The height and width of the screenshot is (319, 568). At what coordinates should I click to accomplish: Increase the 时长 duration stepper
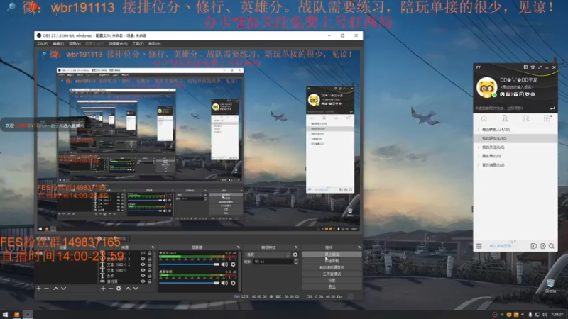296,260
